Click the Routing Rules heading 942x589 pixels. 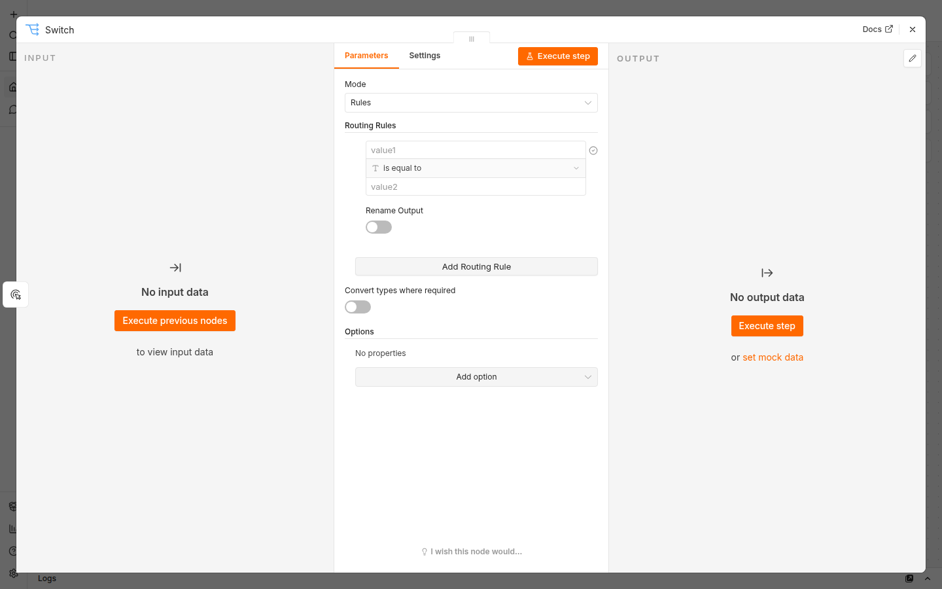tap(370, 126)
